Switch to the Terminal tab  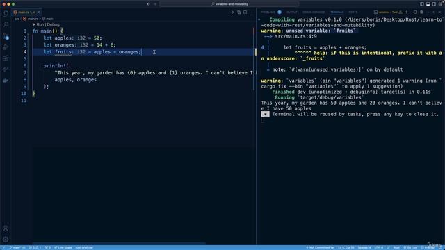(x=337, y=12)
